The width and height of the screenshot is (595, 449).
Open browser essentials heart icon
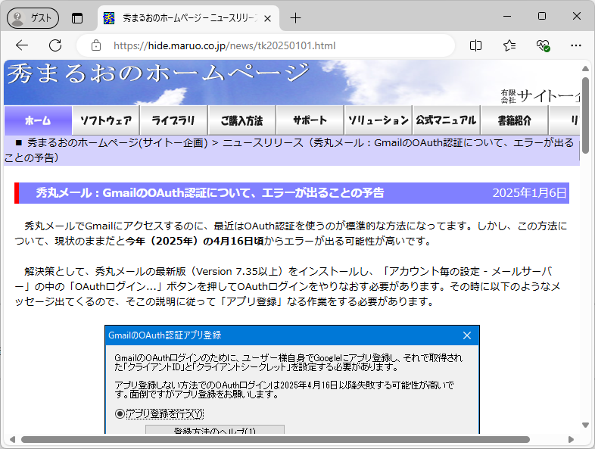click(x=543, y=45)
